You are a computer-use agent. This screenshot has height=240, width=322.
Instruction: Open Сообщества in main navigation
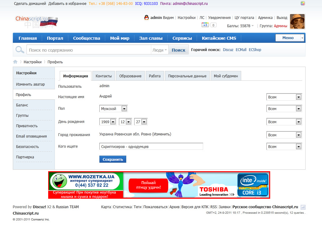tap(87, 38)
